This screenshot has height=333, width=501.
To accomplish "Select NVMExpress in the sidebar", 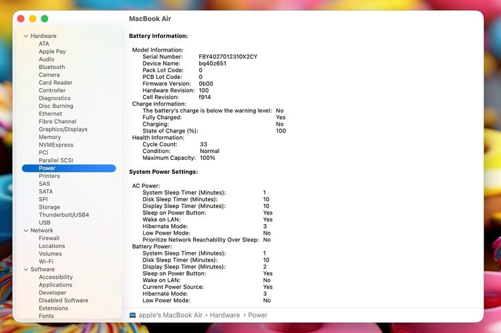I will tap(56, 145).
